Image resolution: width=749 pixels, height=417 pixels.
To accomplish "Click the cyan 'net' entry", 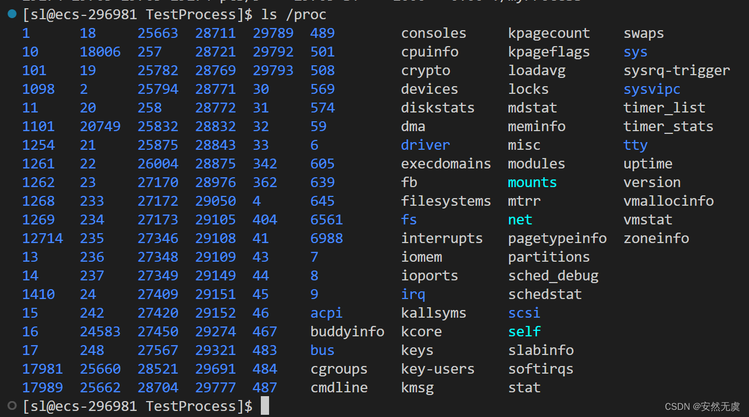I will coord(521,219).
